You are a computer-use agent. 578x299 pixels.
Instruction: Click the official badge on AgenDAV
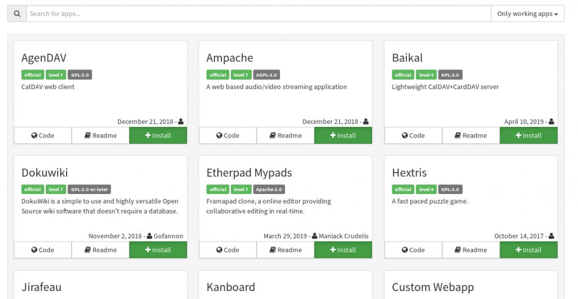(33, 74)
